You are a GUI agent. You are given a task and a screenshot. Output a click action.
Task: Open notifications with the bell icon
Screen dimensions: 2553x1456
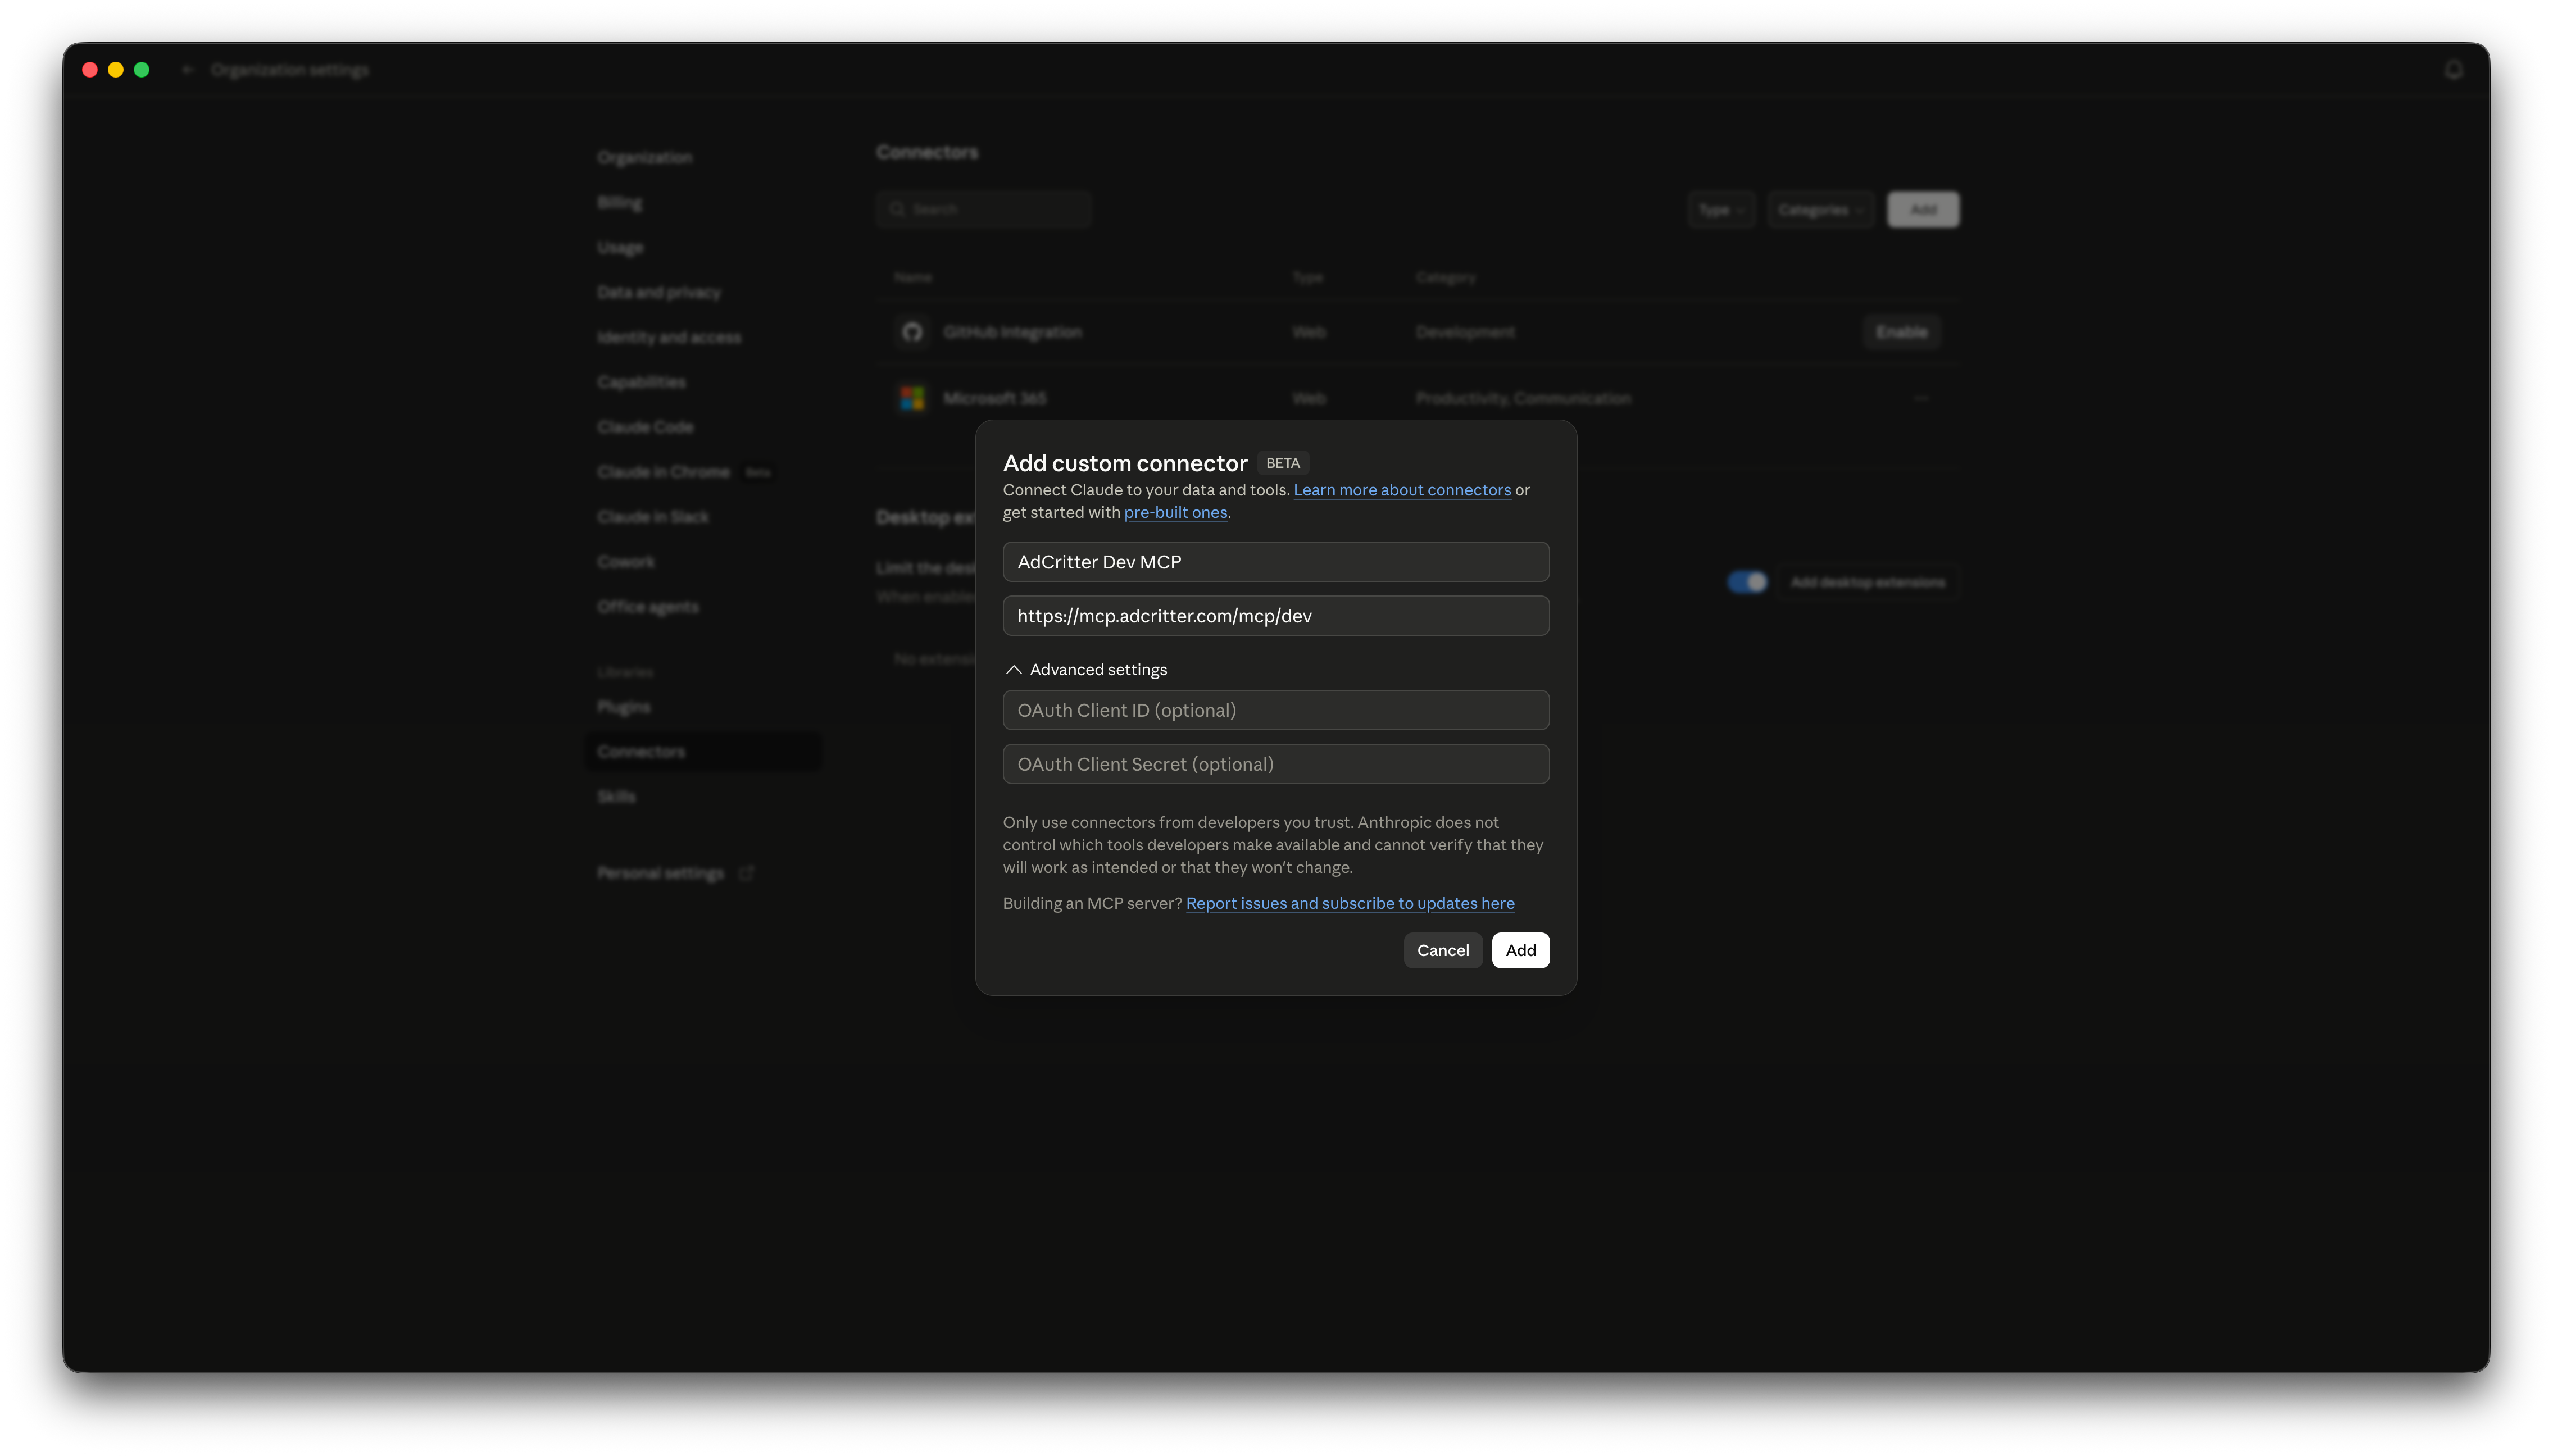(x=2453, y=70)
